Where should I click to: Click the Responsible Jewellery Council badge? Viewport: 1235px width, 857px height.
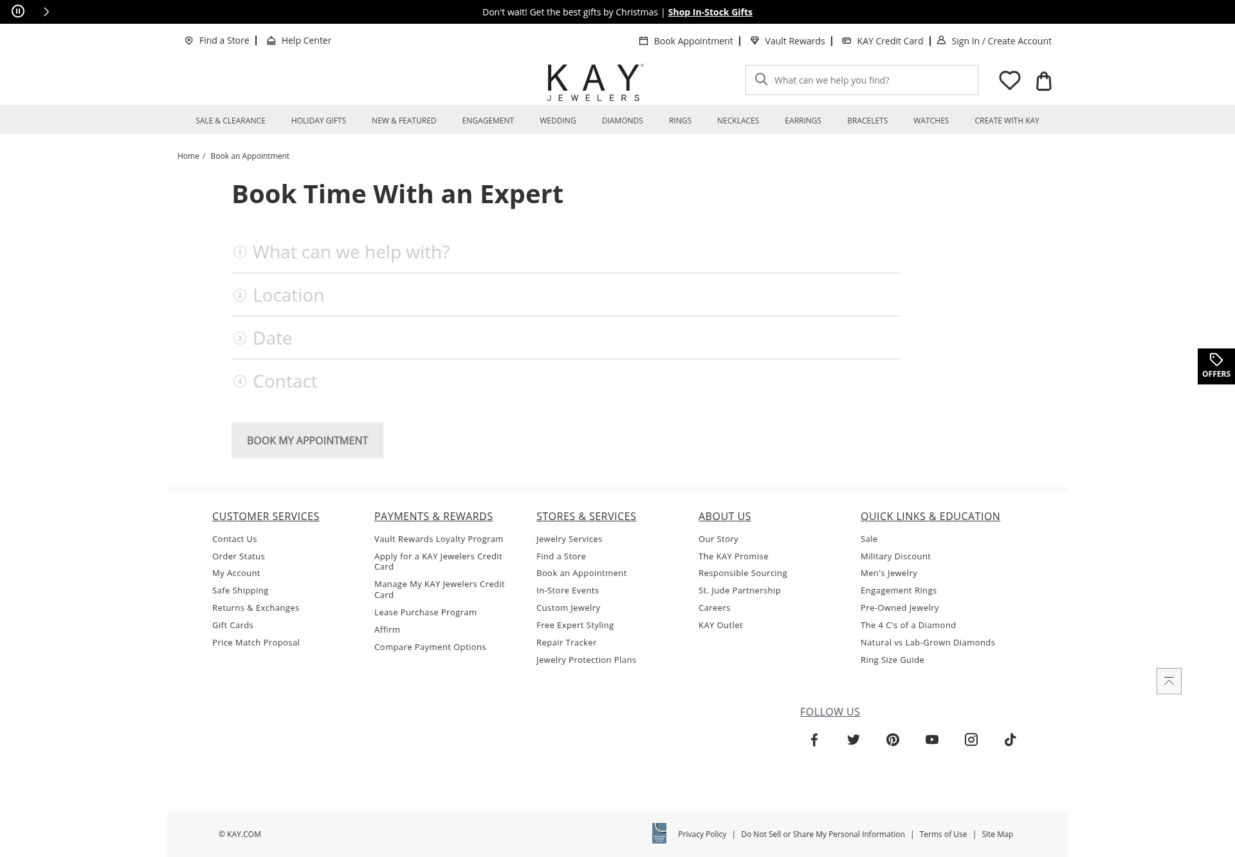point(659,833)
